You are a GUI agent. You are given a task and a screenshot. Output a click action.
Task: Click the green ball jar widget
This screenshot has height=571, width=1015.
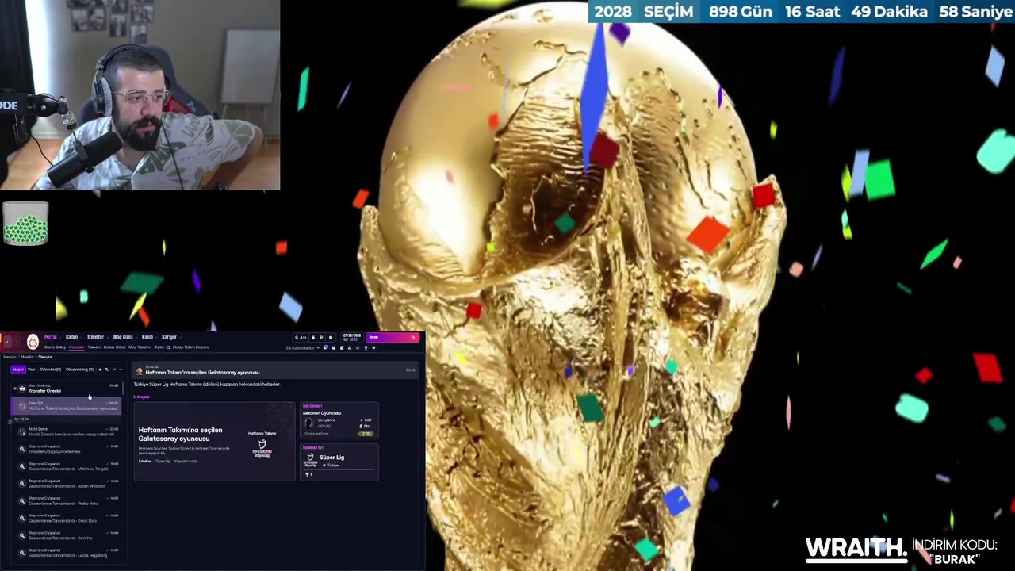(25, 224)
